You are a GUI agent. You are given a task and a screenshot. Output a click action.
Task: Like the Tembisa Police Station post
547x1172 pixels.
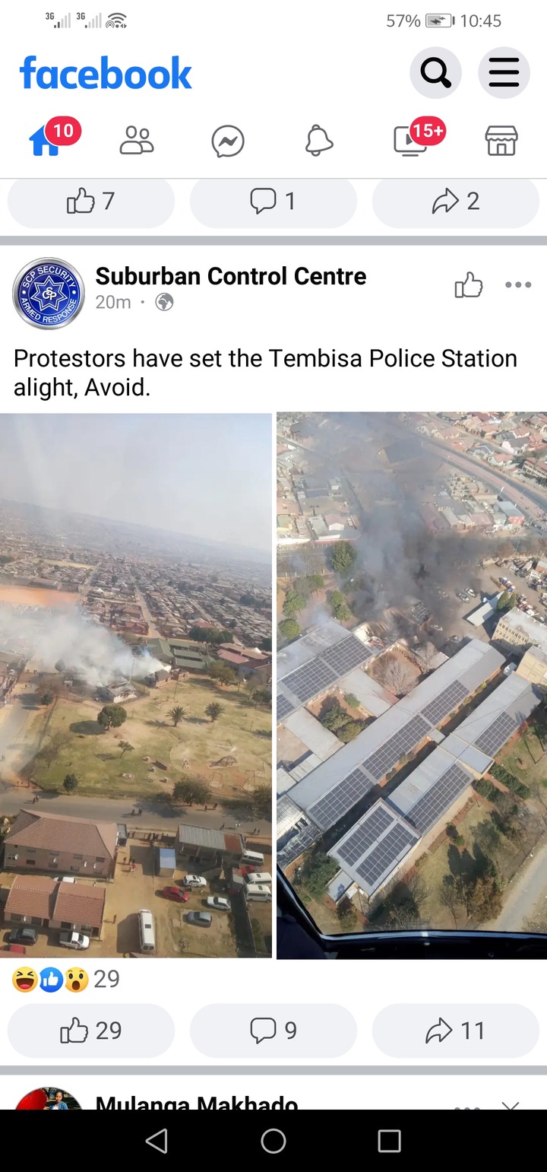(91, 1031)
